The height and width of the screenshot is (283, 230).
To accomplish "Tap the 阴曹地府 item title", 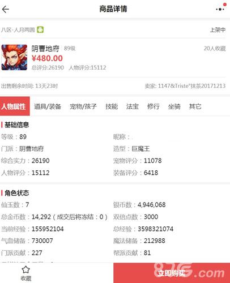I will pos(45,49).
